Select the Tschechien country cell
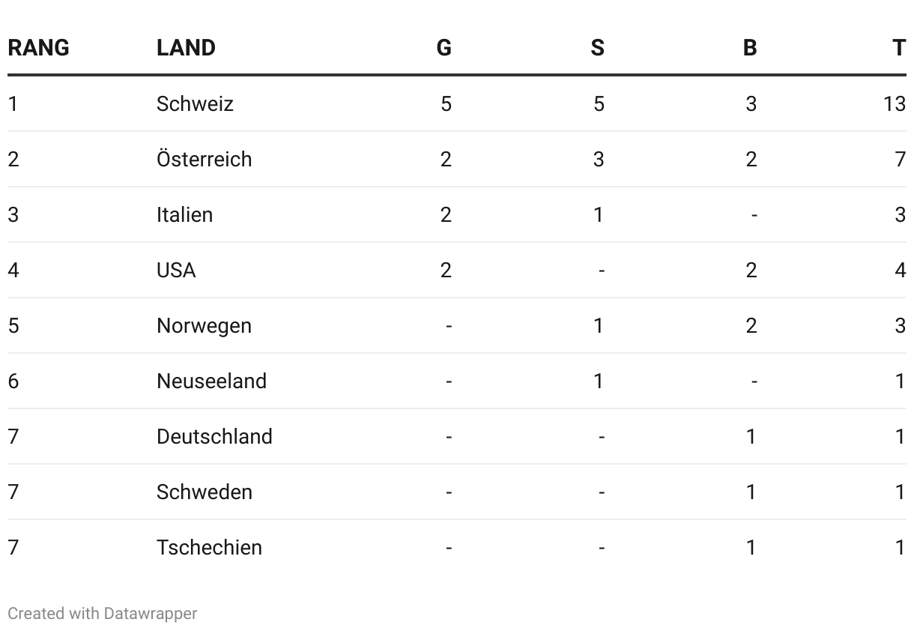The width and height of the screenshot is (914, 631). (209, 547)
